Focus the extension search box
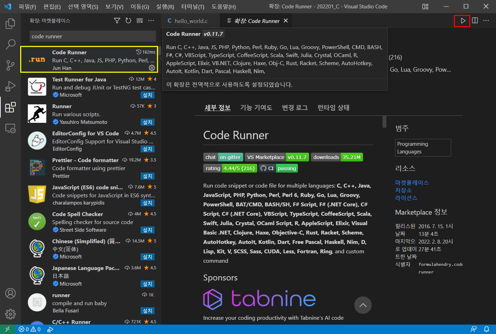The width and height of the screenshot is (496, 334). click(93, 36)
